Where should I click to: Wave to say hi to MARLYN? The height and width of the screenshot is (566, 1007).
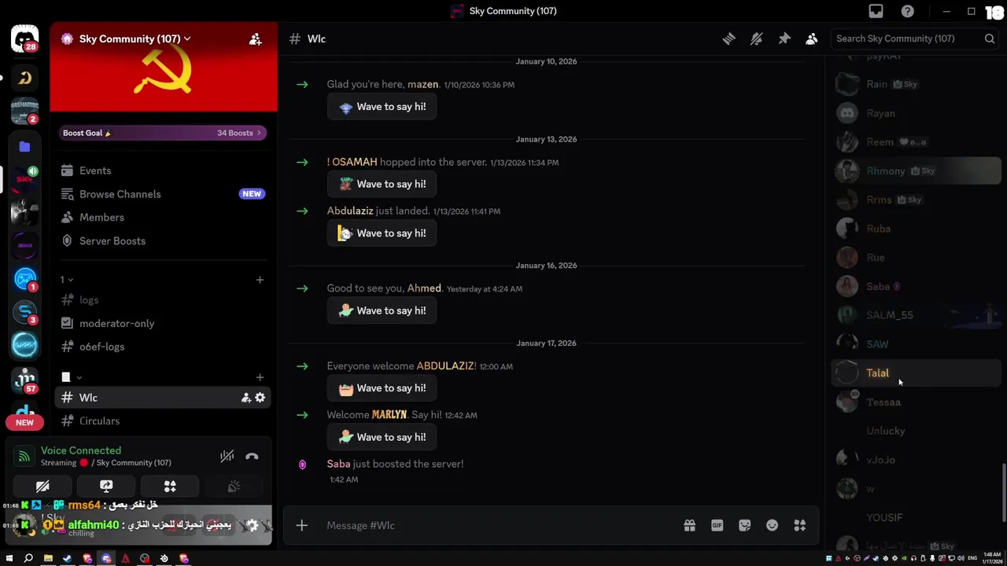tap(382, 437)
